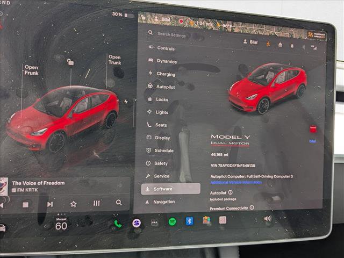Tap the 46,165 mi odometer reading

coord(219,154)
